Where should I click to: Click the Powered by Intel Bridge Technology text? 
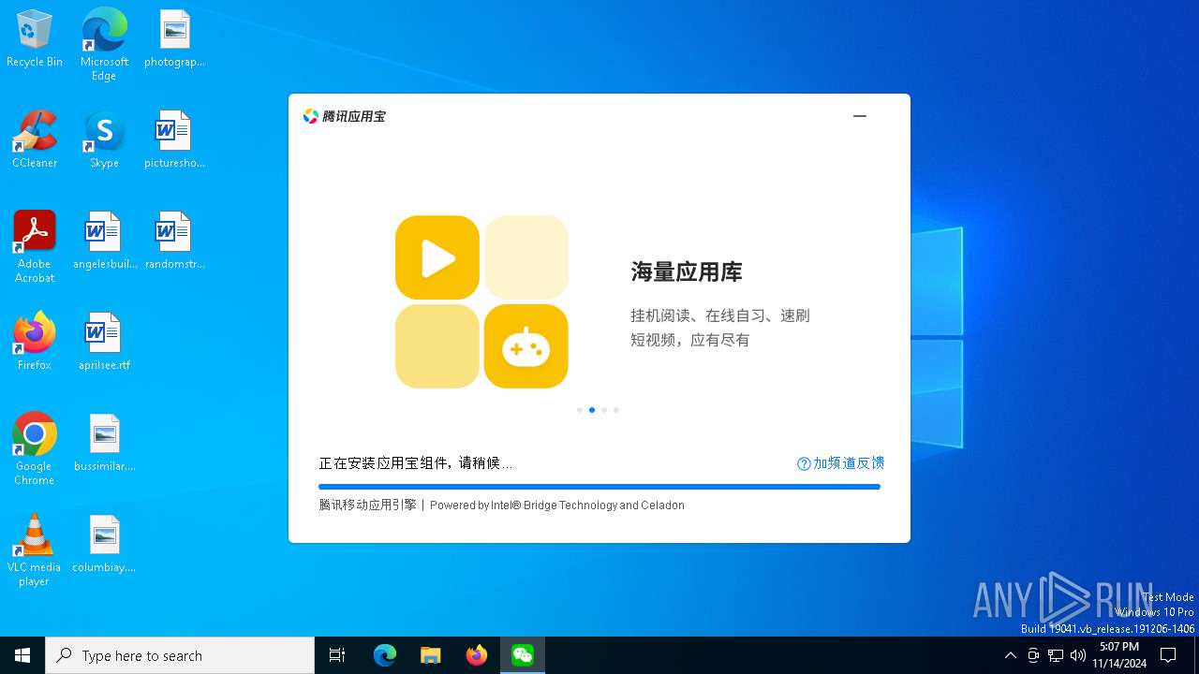(x=557, y=505)
